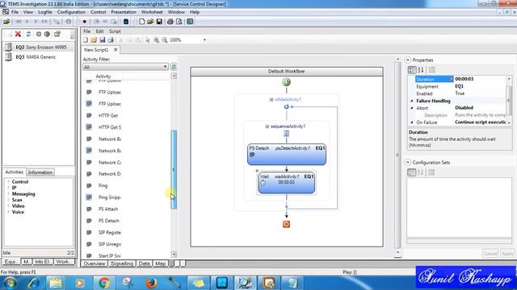This screenshot has width=517, height=290.
Task: Click alphabetical sort icon in Properties panel
Action: click(x=421, y=70)
